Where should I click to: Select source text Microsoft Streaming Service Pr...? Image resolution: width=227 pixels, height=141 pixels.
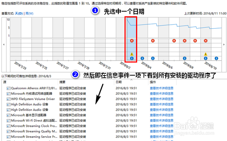34,137
